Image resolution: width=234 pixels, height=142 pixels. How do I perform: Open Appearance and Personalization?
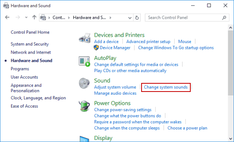click(x=26, y=88)
